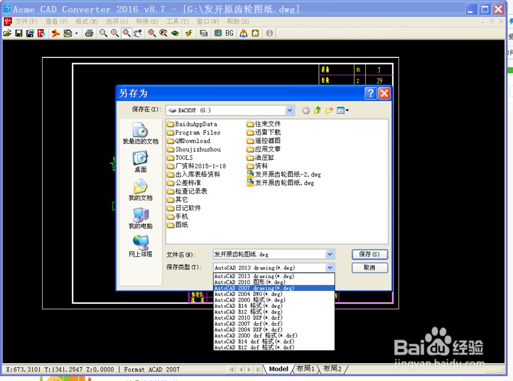
Task: Select the Pan hand tool icon
Action: coord(137,33)
